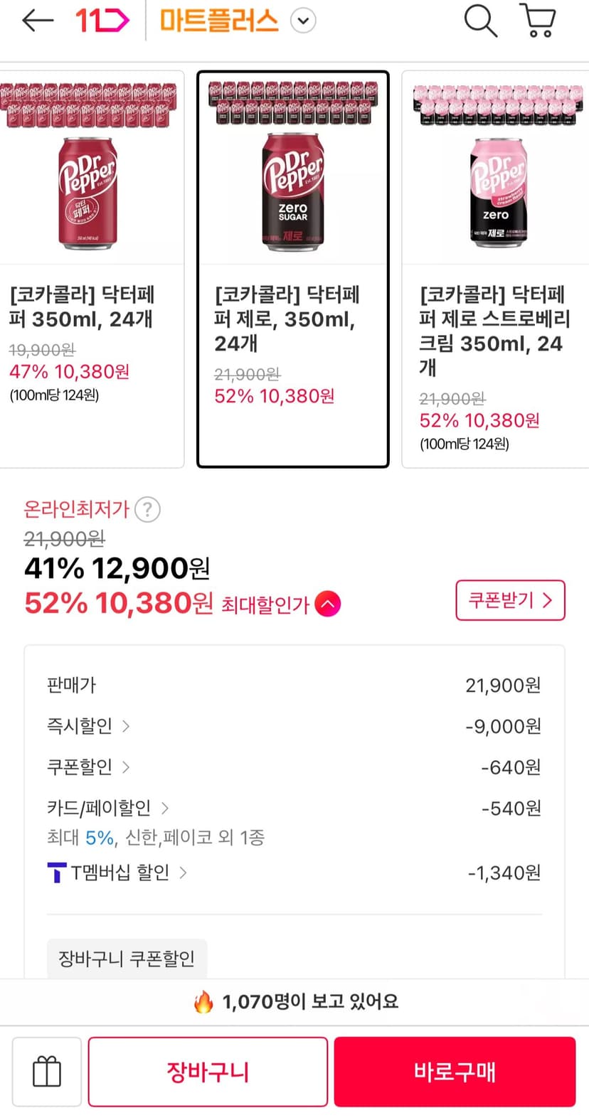The height and width of the screenshot is (1120, 589).
Task: Expand the 마트플러스 dropdown arrow
Action: 304,21
